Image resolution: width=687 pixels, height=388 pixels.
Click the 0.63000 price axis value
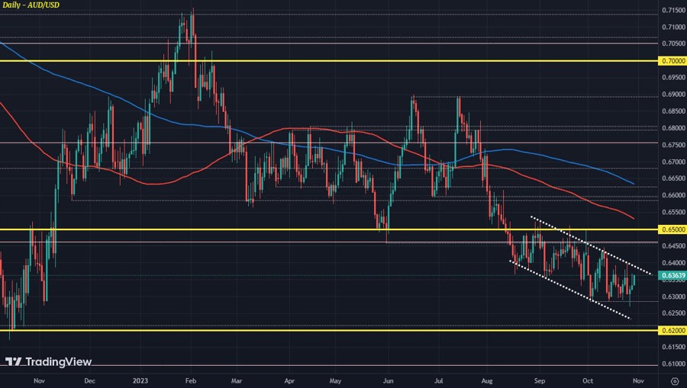(674, 297)
